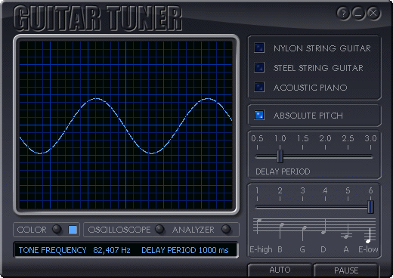Toggle the Acoustic Piano checkbox

coord(259,87)
